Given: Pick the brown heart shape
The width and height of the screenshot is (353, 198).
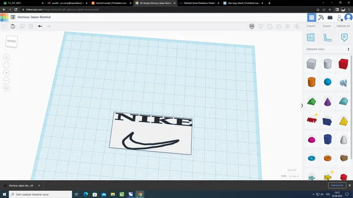Looking at the screenshot, I should 344,158.
